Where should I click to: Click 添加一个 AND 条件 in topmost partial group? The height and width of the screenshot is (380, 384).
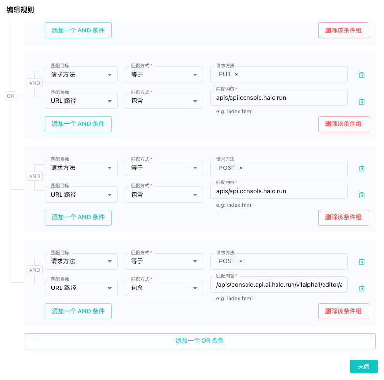click(x=78, y=30)
